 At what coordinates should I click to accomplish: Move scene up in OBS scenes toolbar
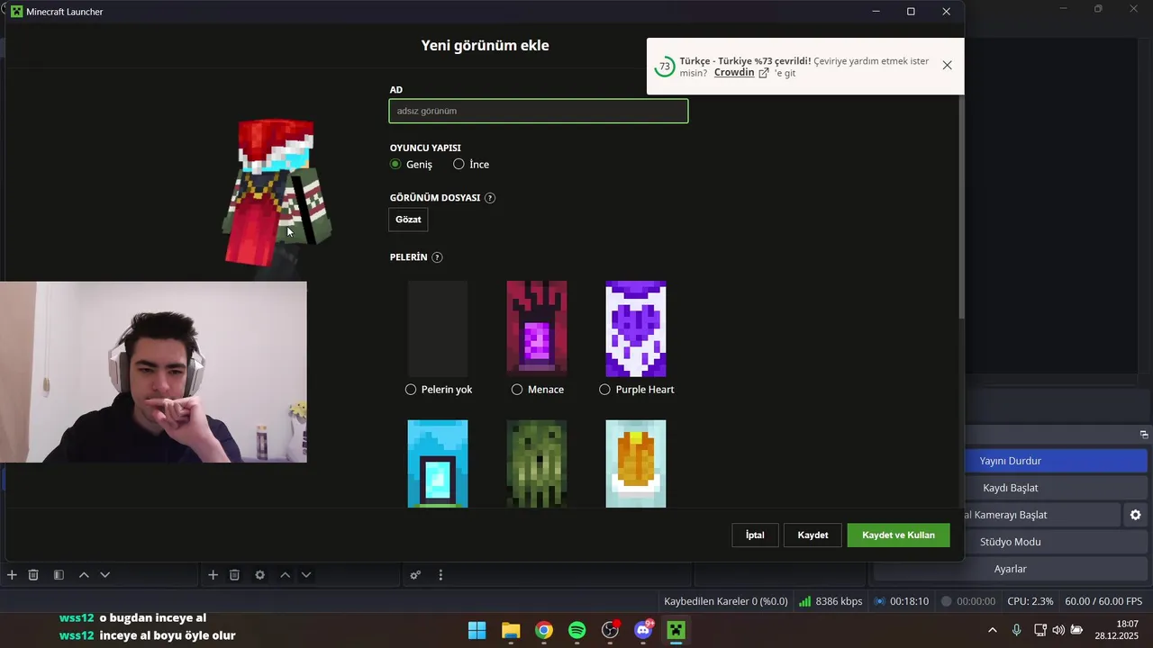[84, 575]
